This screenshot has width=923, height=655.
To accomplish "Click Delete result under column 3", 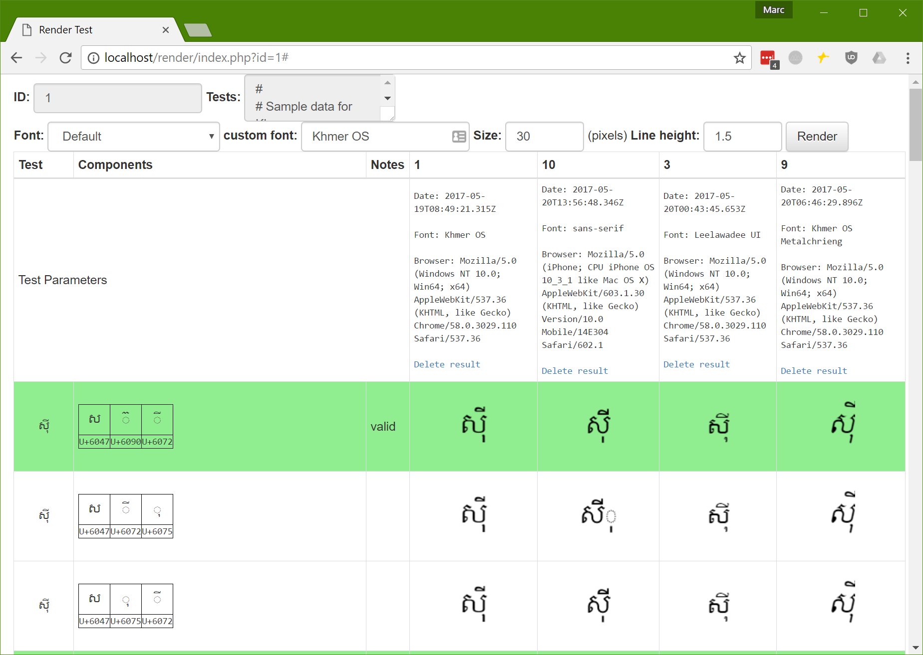I will tap(696, 364).
